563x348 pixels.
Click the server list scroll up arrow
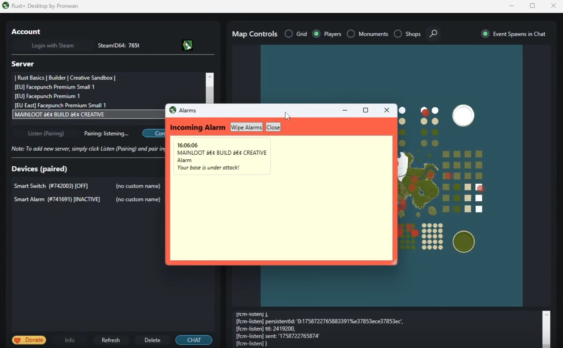click(x=210, y=77)
